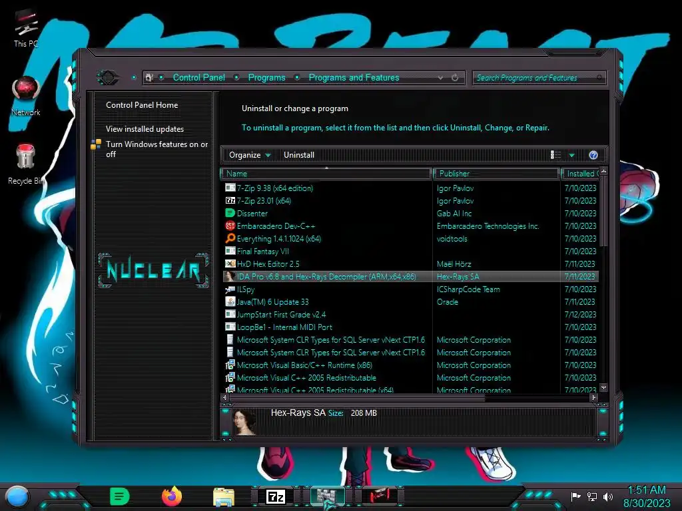Click the voidtools publisher cell

[x=452, y=239]
